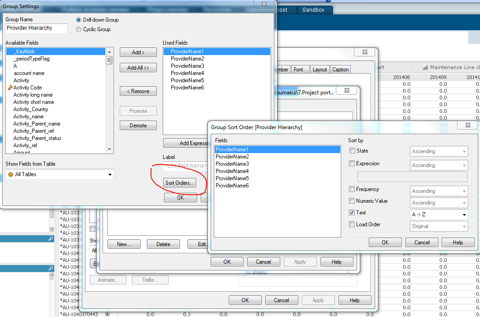This screenshot has width=480, height=317.
Task: Click the Group Name input field
Action: [x=37, y=28]
